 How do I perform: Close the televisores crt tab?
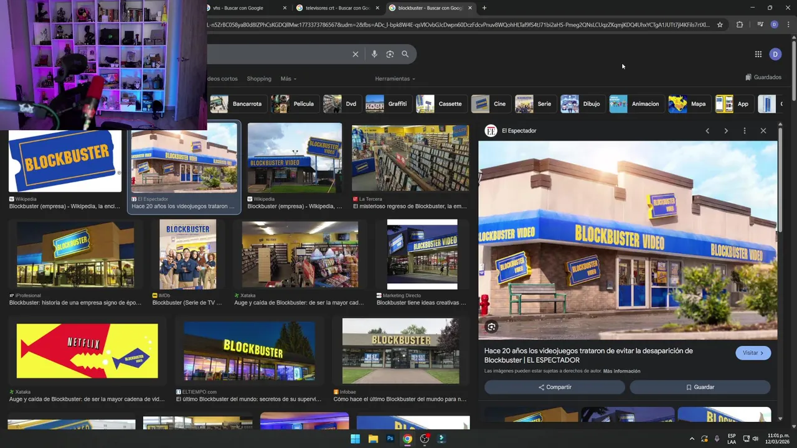[377, 8]
